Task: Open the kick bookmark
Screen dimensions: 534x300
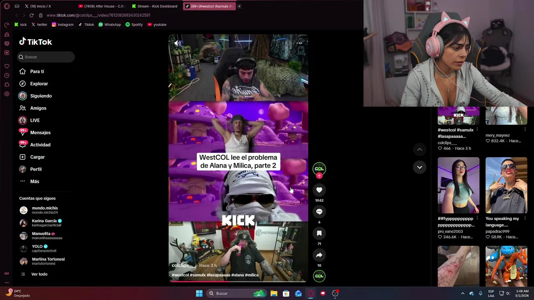Action: [x=20, y=25]
